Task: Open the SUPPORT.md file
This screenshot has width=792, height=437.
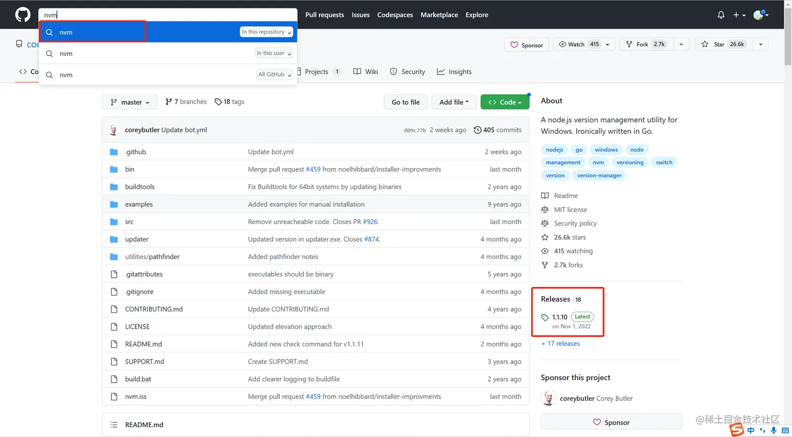Action: click(145, 362)
